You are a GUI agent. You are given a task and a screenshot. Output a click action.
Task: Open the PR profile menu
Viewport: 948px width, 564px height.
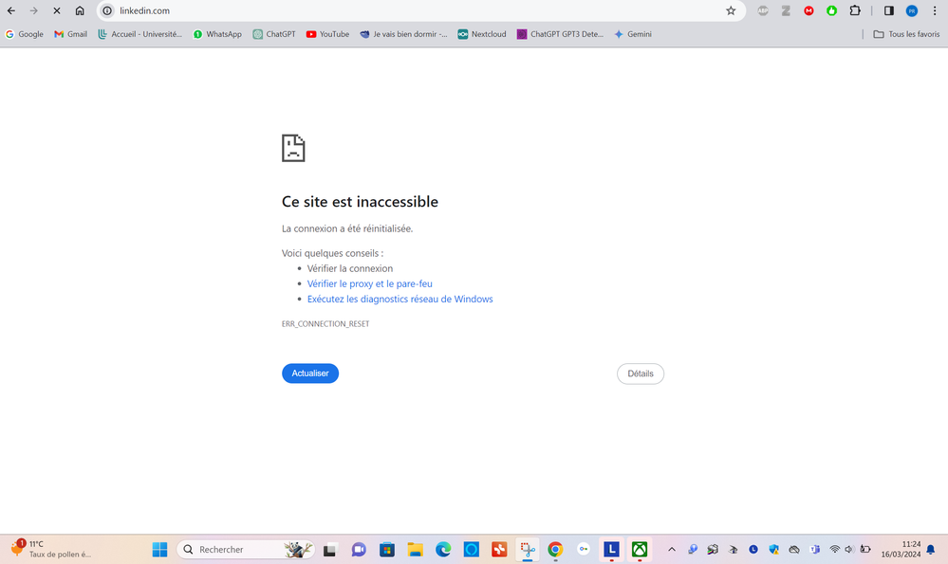tap(912, 10)
